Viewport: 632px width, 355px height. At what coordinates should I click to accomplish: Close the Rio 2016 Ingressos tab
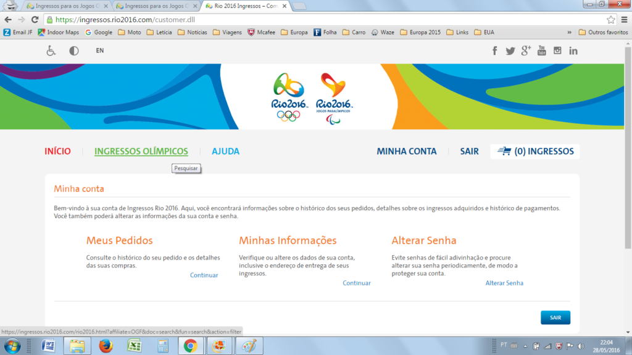tap(285, 6)
